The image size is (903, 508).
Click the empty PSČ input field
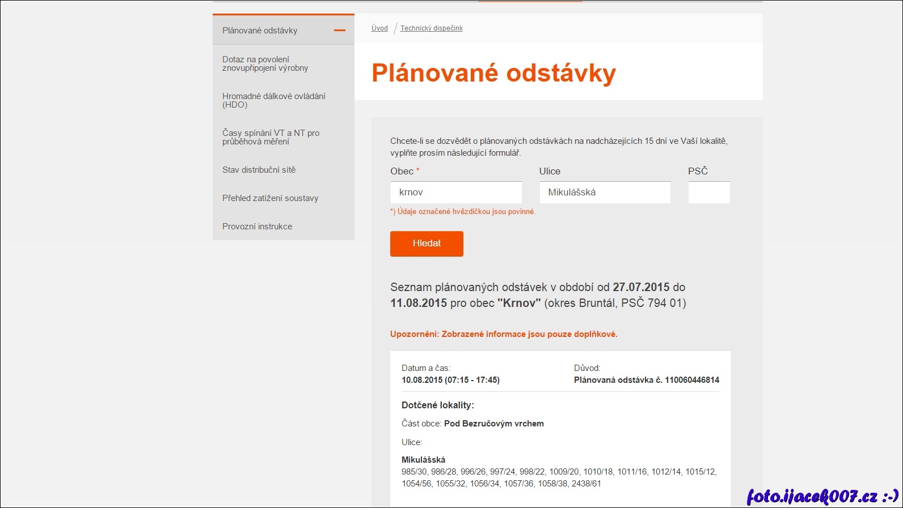tap(708, 193)
